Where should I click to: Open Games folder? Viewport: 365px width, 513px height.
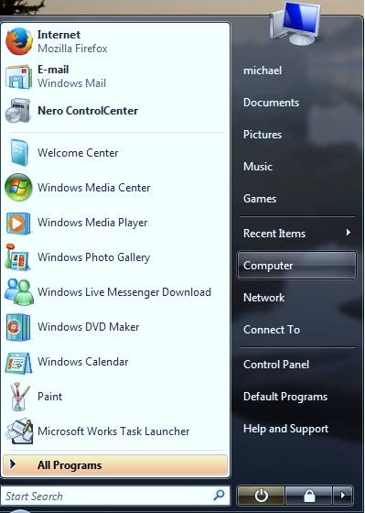[260, 199]
